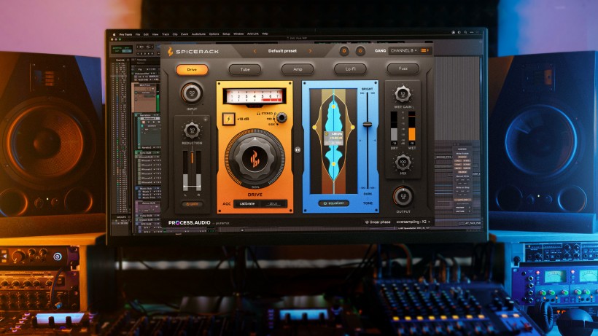Click the lightning bolt +18 dB boost icon
The width and height of the screenshot is (598, 336).
228,119
